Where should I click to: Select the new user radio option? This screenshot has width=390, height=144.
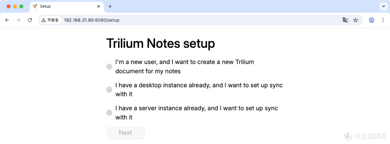point(109,67)
